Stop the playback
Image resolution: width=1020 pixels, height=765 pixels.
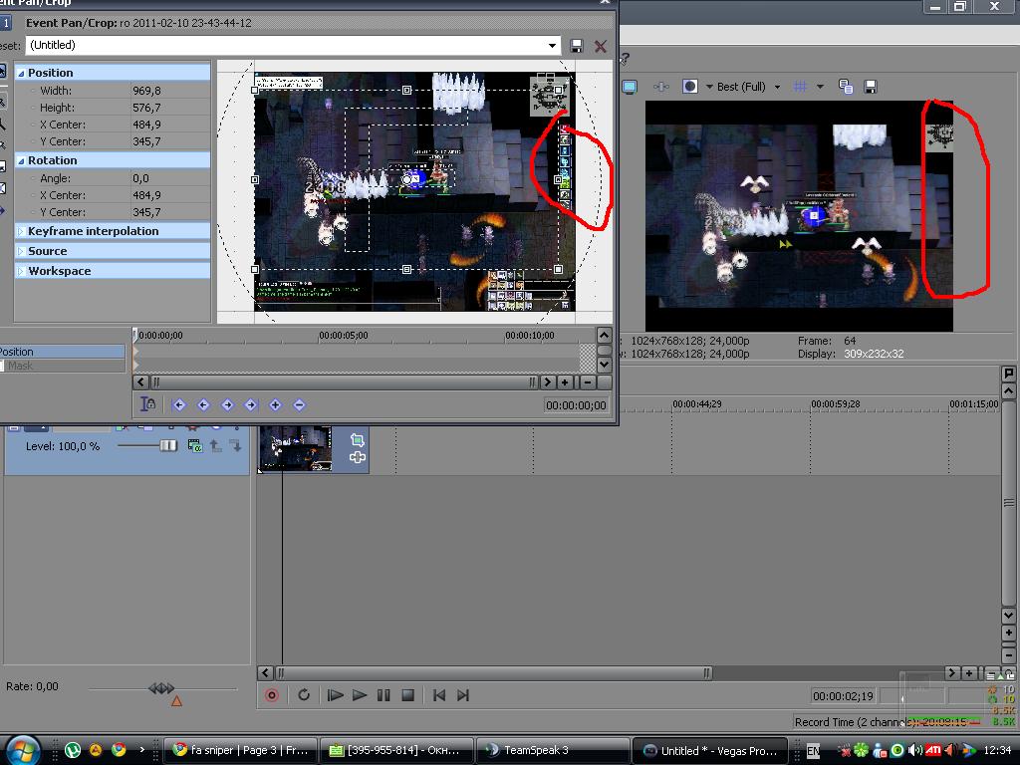(407, 695)
